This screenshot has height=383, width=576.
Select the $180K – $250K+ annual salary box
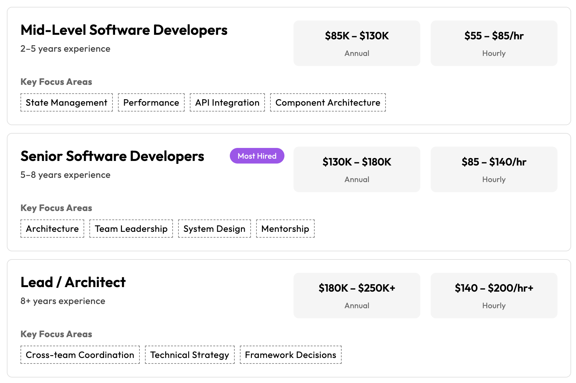pyautogui.click(x=357, y=296)
